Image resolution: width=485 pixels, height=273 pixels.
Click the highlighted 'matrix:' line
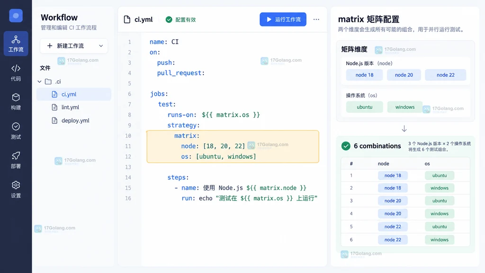click(187, 136)
